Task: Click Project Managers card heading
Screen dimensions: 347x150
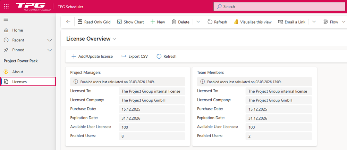Action: click(85, 73)
